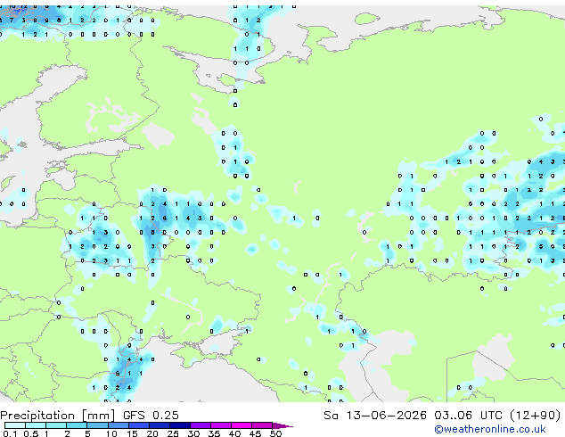Pick the lightest 0.1 mm legend swatch
Screen dimensions: 565x437
pos(15,425)
